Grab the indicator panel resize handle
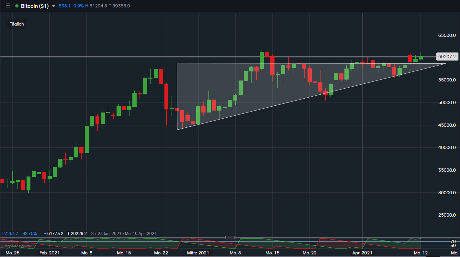The height and width of the screenshot is (257, 460). 230,238
